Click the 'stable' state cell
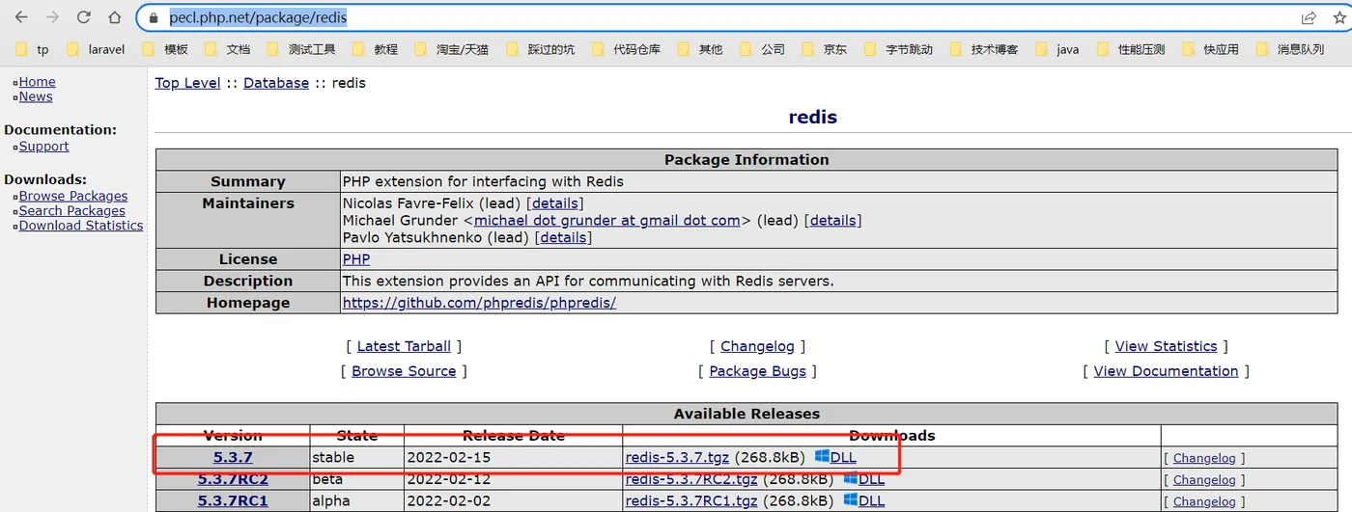The image size is (1352, 512). point(357,457)
